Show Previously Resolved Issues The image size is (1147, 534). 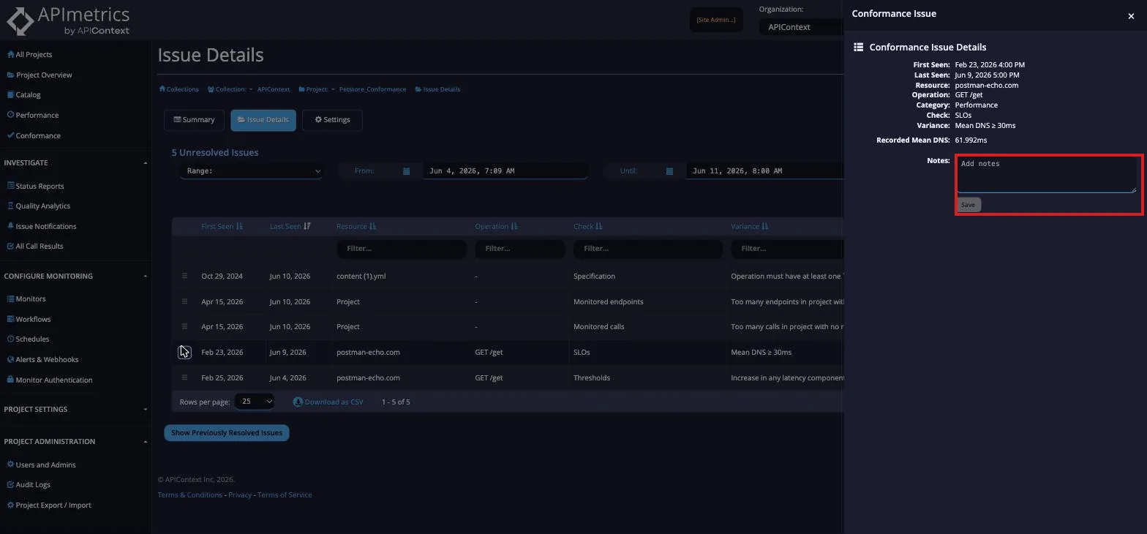tap(227, 433)
